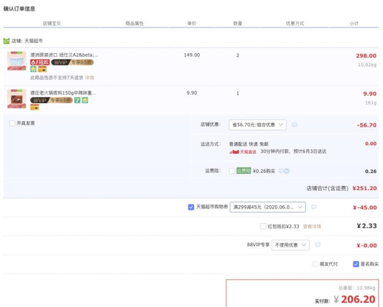Screen dimensions: 383x307
Task: Click the 单价 column header
Action: pos(191,24)
